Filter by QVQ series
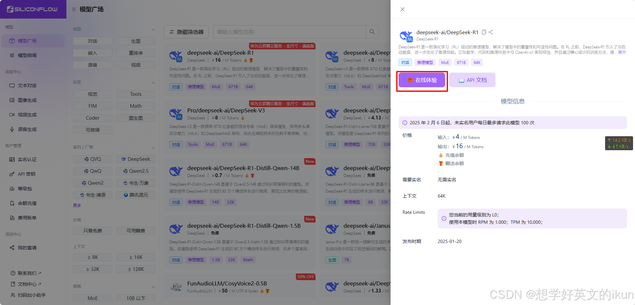 pos(93,159)
